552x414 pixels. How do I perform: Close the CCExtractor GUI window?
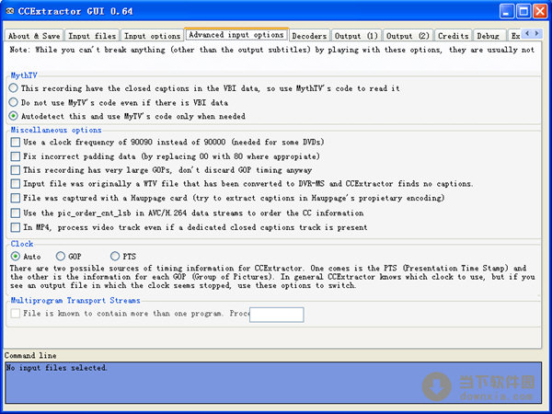pos(540,12)
